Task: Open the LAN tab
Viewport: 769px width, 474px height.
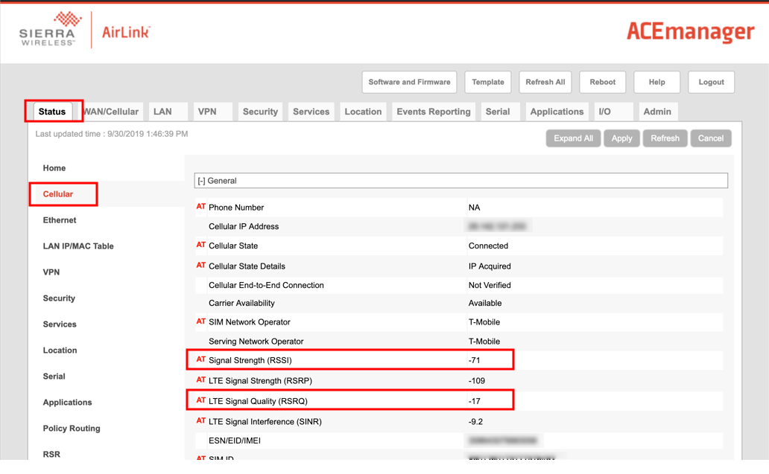Action: tap(168, 112)
